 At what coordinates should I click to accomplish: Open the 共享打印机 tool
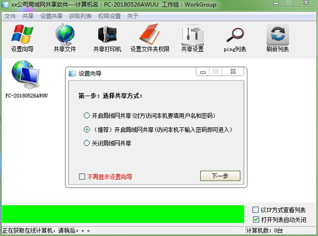tap(107, 38)
